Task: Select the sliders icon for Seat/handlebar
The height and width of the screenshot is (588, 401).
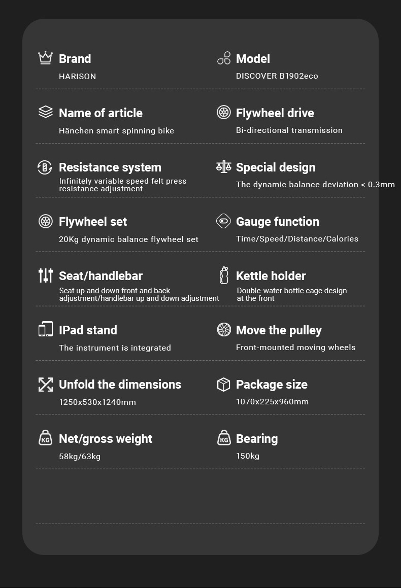Action: coord(45,275)
